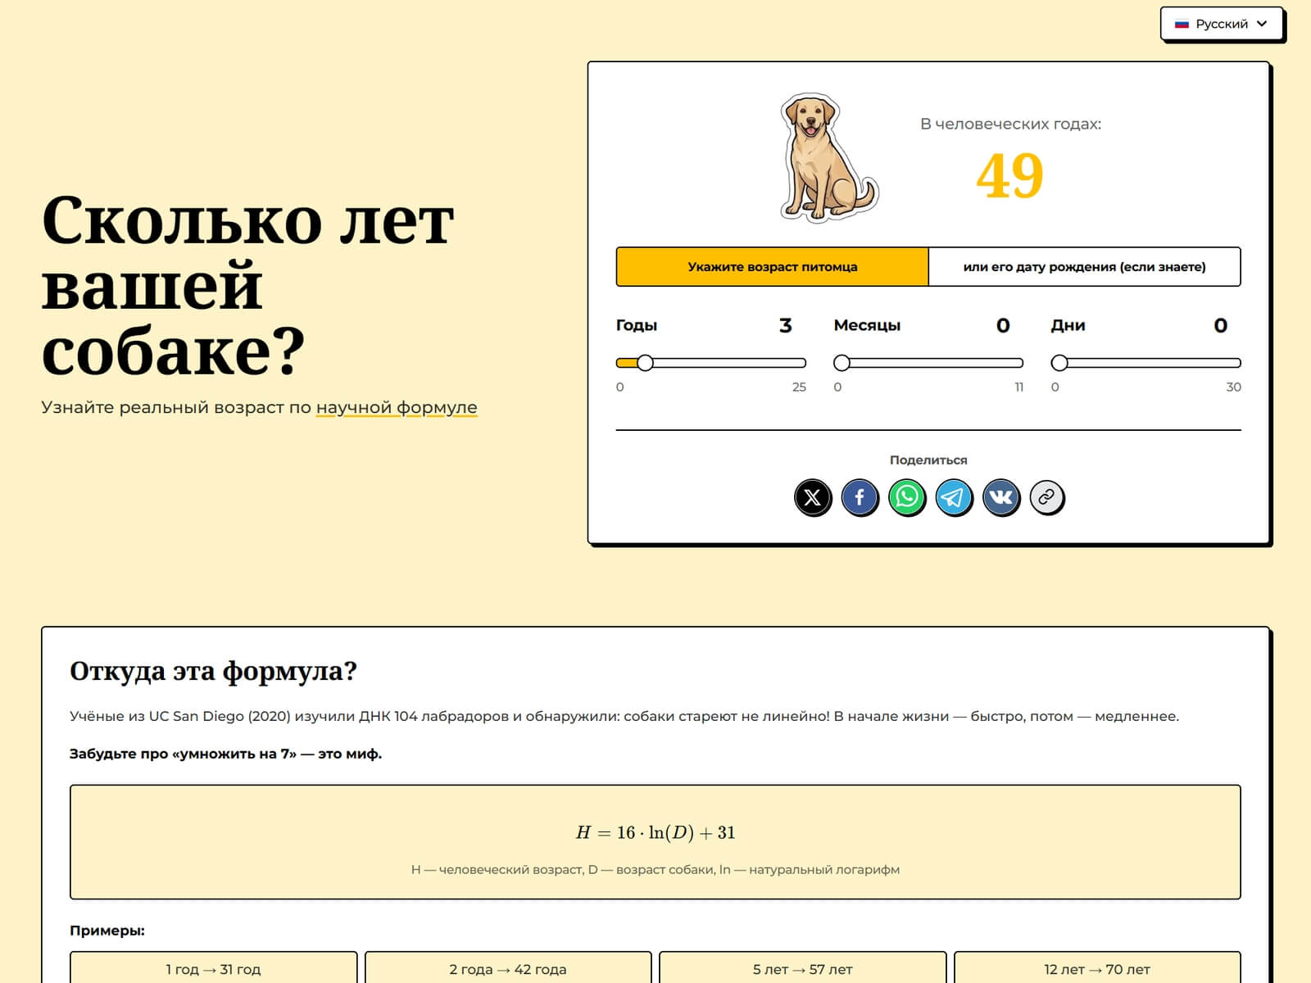Click the Дни slider handle
Screen dimensions: 1311x983
[x=1059, y=360]
